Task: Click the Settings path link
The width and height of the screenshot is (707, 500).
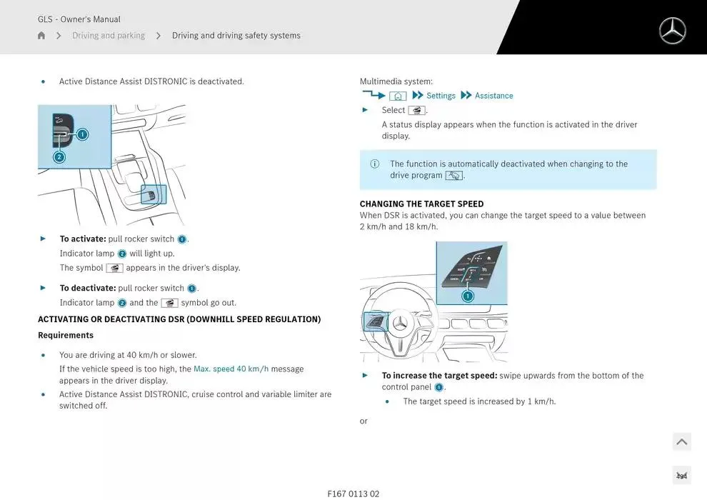Action: click(x=441, y=96)
